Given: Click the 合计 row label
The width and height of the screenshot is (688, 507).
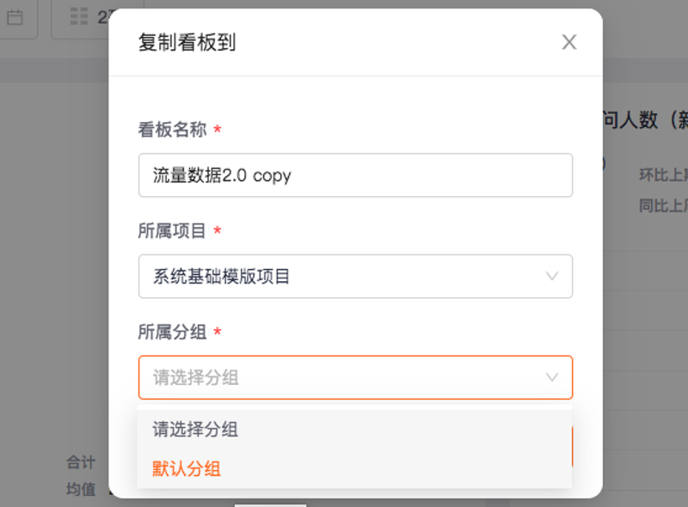Looking at the screenshot, I should (81, 462).
